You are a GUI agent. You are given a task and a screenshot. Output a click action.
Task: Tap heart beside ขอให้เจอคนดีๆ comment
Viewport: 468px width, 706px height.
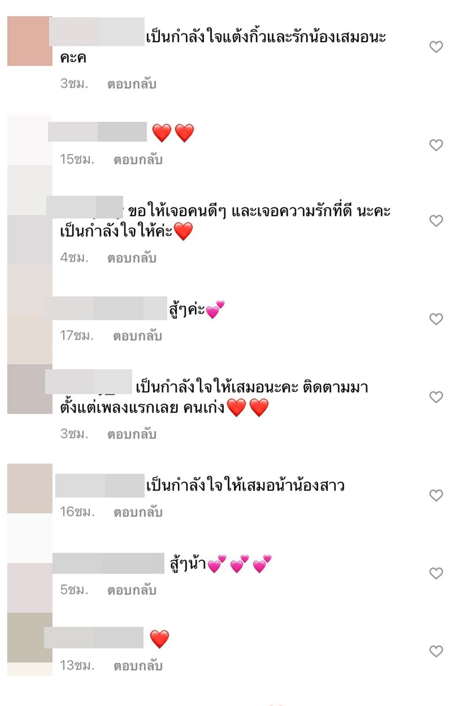click(436, 221)
